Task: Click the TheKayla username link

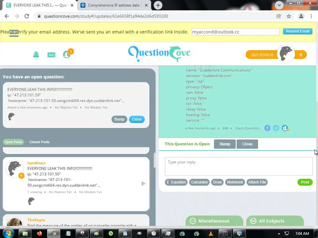Action: coord(36,220)
